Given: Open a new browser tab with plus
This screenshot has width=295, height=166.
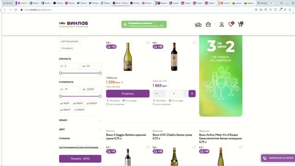Looking at the screenshot, I should 271,3.
